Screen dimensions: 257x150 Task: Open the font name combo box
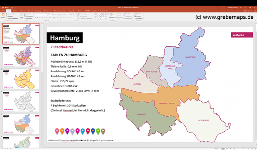pos(41,15)
